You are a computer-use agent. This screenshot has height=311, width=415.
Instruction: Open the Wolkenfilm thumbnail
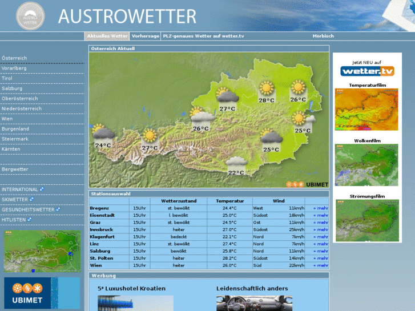click(366, 165)
